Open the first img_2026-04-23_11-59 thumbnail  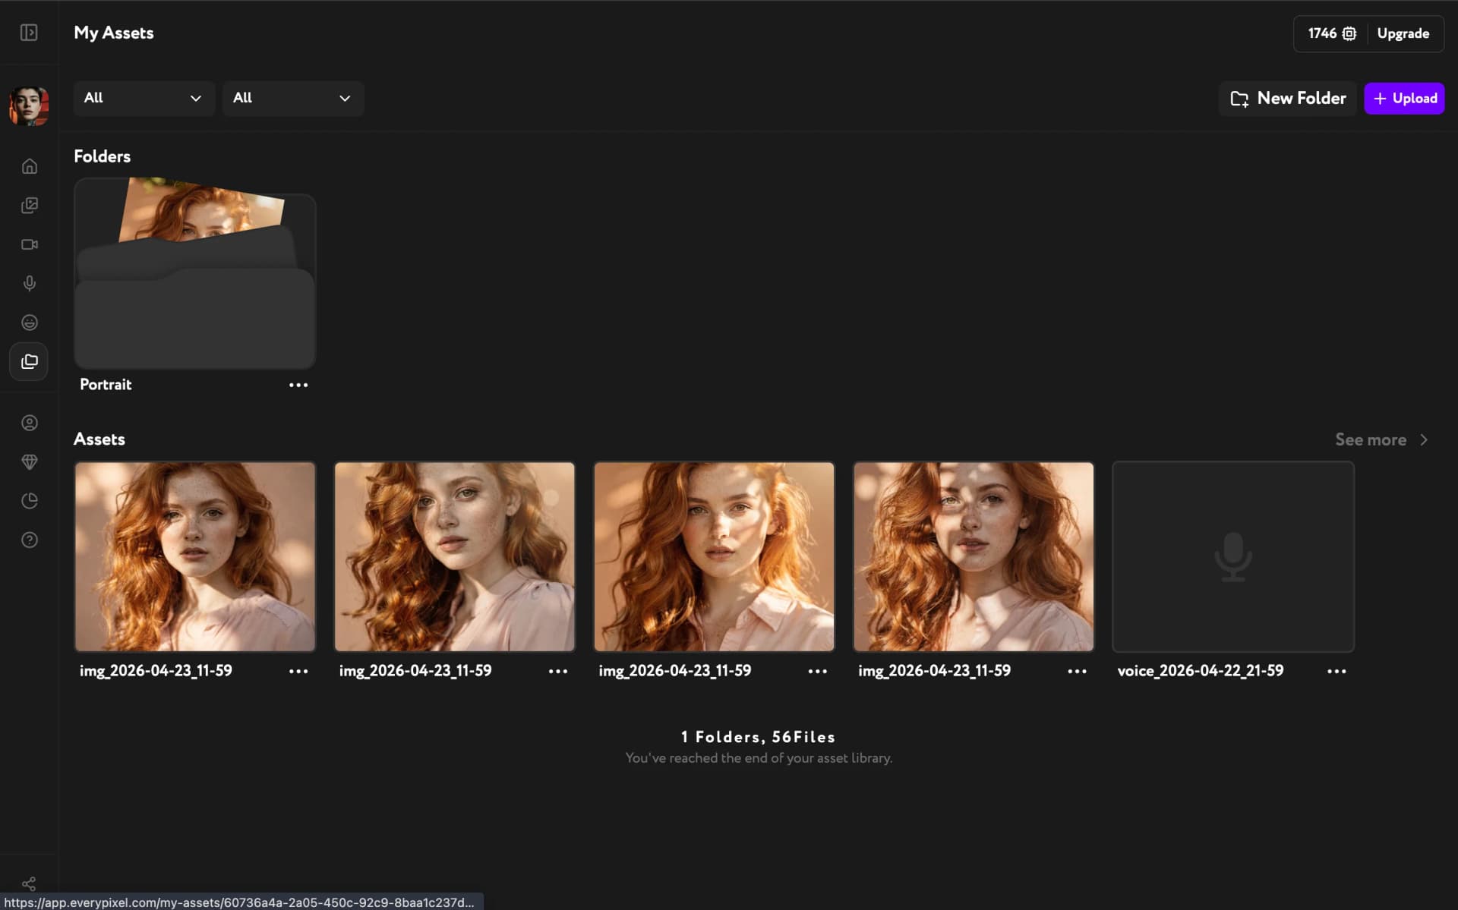tap(194, 556)
